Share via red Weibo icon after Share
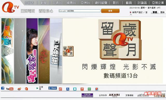The image size is (166, 100). tap(60, 89)
